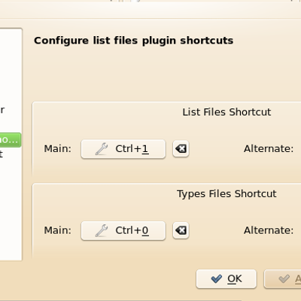The width and height of the screenshot is (301, 301).
Task: Click Alternate label in List Files group
Action: (x=269, y=149)
